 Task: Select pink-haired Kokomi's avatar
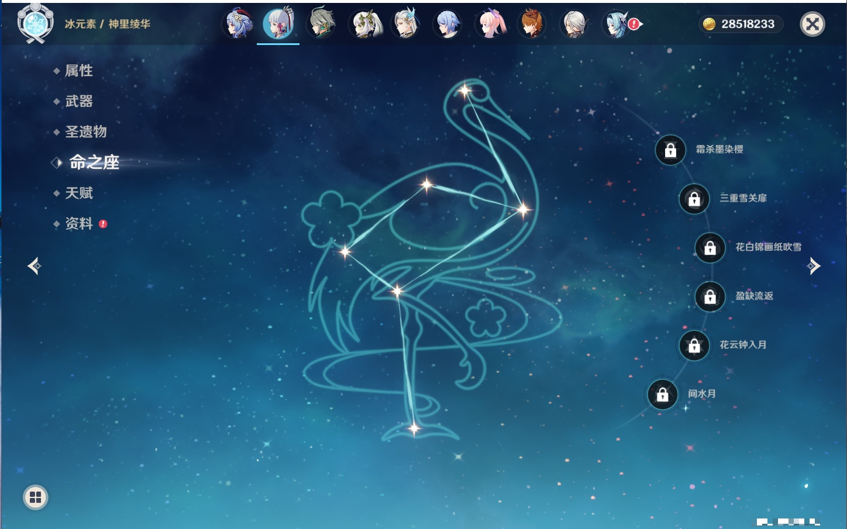click(490, 24)
